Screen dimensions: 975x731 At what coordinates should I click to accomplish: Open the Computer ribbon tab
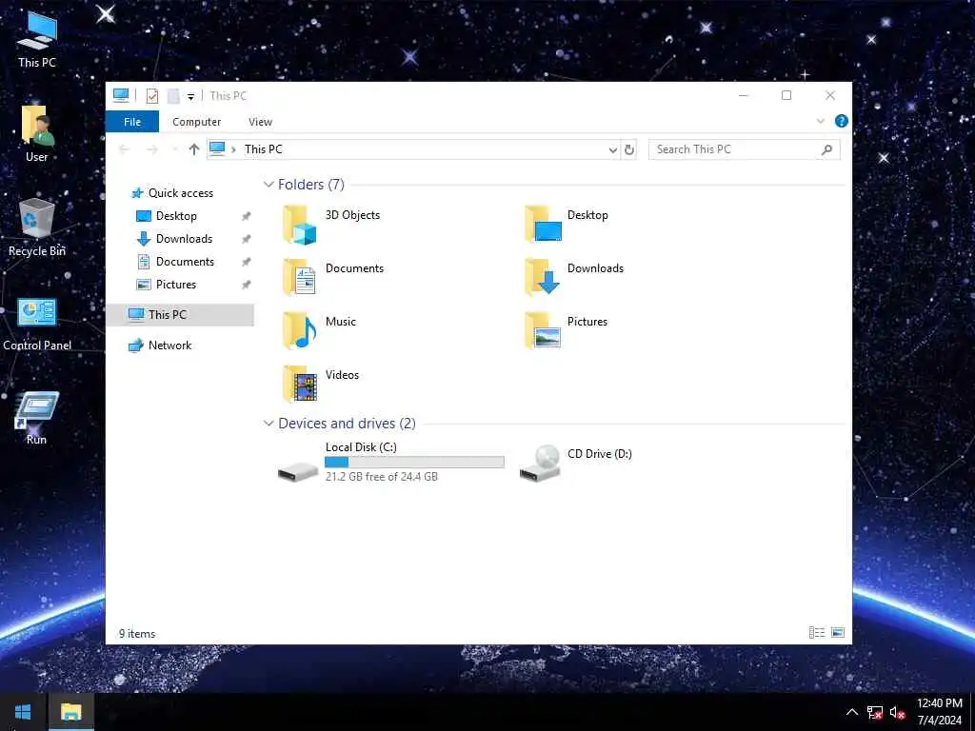point(196,122)
